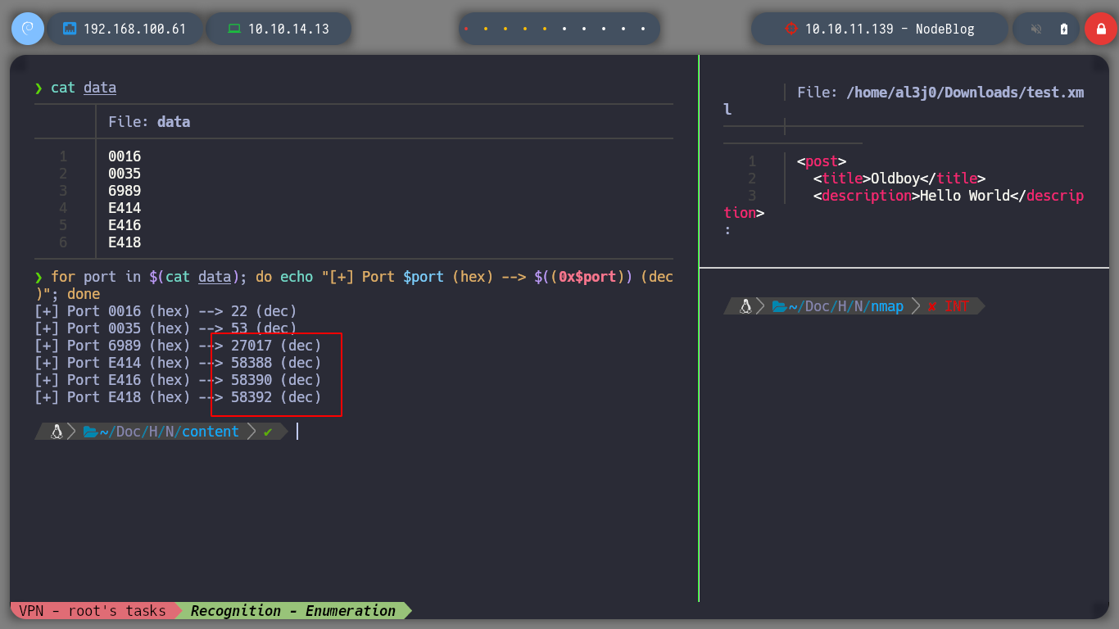Click the penguin icon in the left pane prompt
Viewport: 1119px width, 629px height.
click(x=57, y=432)
